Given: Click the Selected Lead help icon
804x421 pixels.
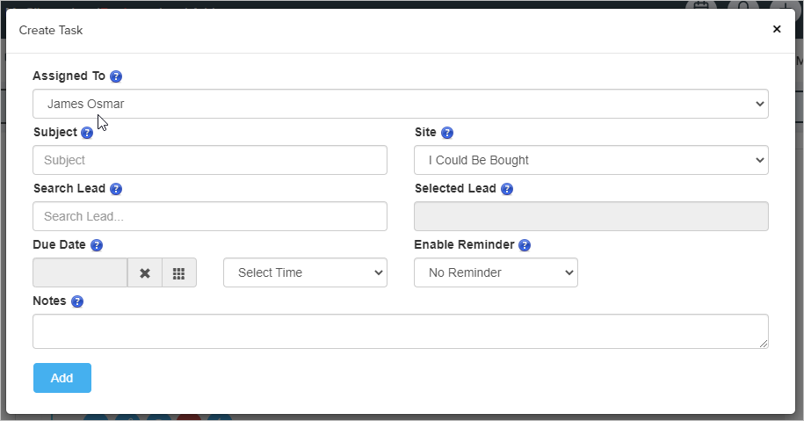Looking at the screenshot, I should (507, 189).
